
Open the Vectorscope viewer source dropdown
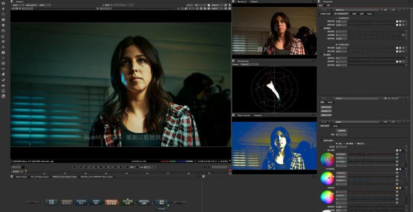coord(249,64)
